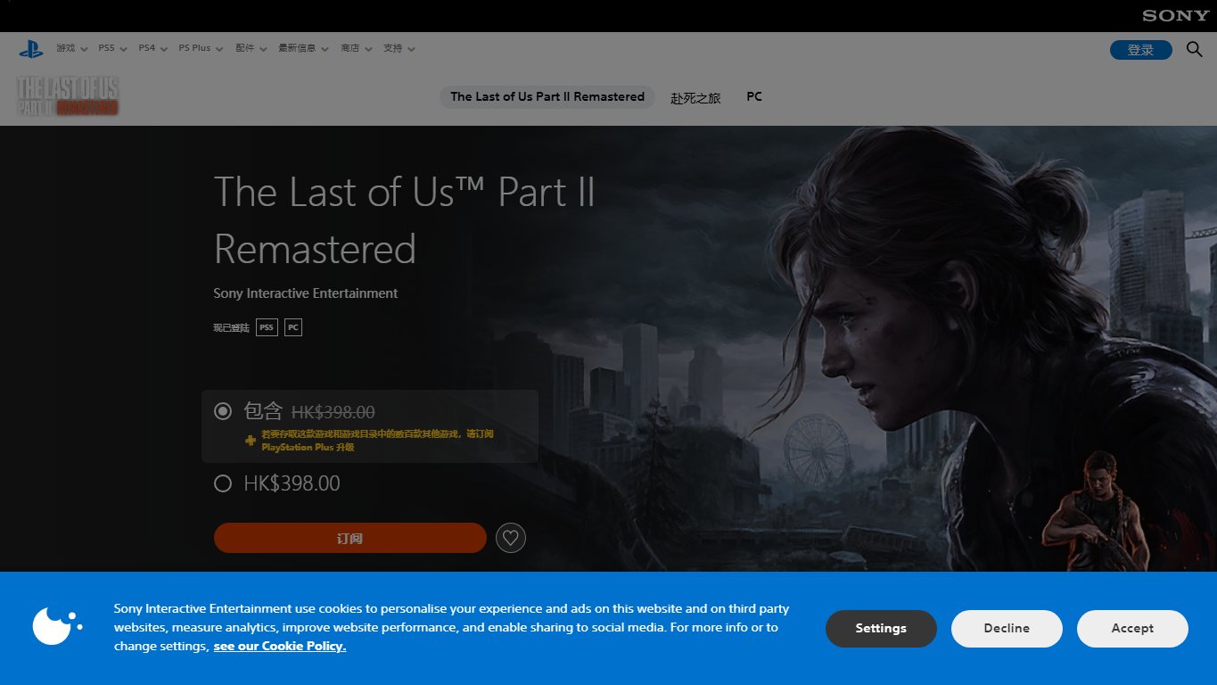This screenshot has height=685, width=1217.
Task: Expand the PS Plus navigation dropdown
Action: click(201, 48)
